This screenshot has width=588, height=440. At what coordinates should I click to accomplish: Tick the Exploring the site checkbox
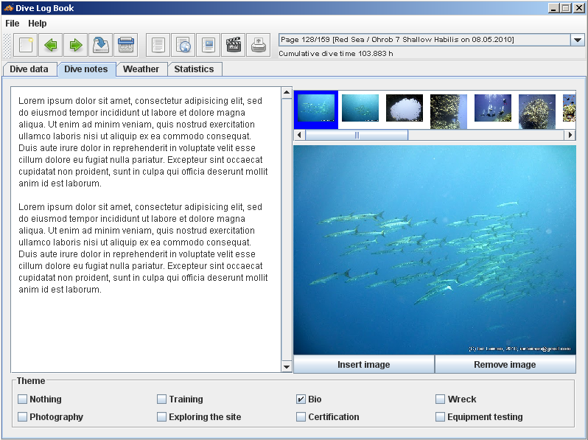(x=161, y=417)
